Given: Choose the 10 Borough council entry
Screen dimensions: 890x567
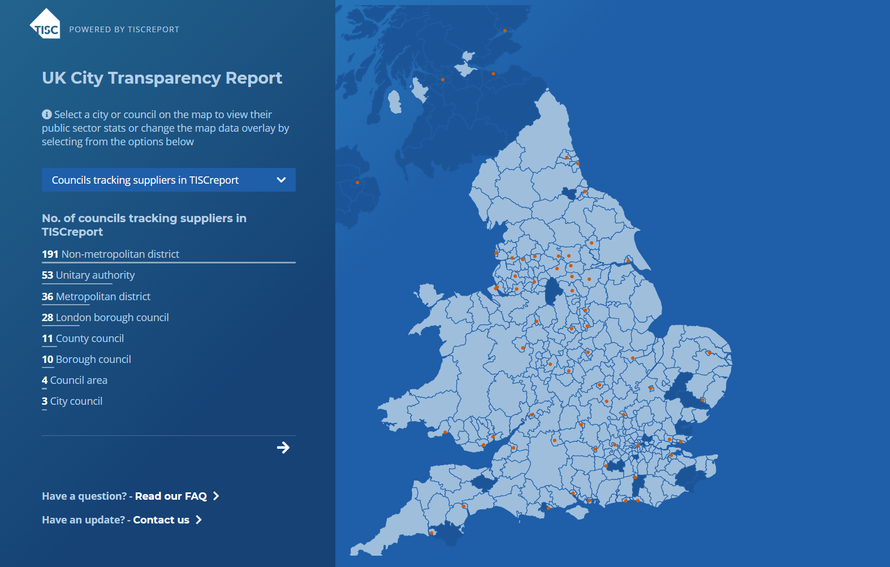Looking at the screenshot, I should pos(87,360).
